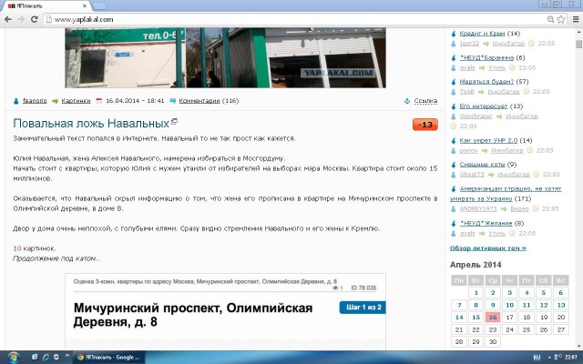Image resolution: width=583 pixels, height=364 pixels.
Task: Open the user Ghost73 profile link
Action: tap(472, 174)
